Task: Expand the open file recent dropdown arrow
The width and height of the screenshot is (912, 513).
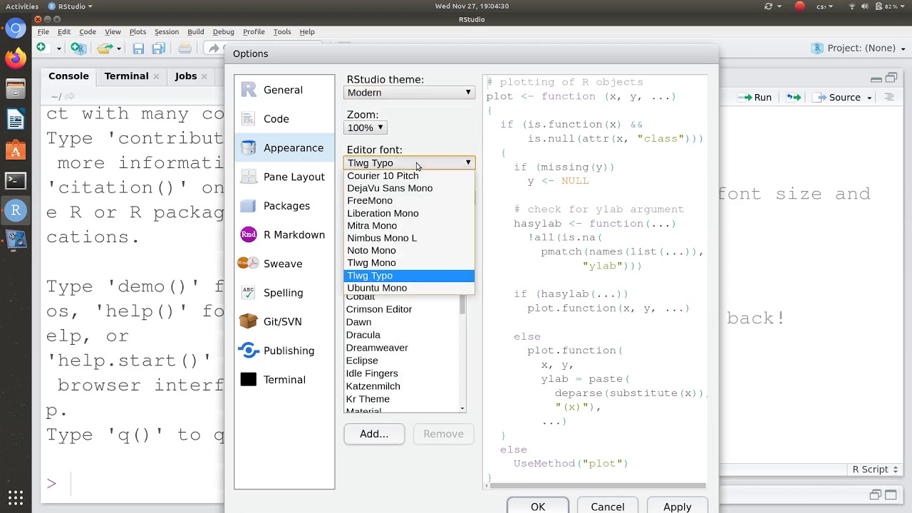Action: [118, 48]
